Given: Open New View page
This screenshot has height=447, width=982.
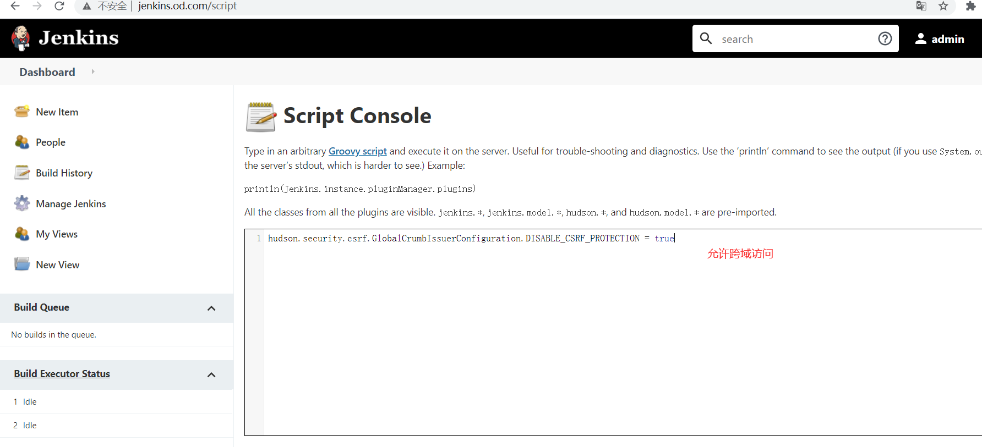Looking at the screenshot, I should [58, 265].
